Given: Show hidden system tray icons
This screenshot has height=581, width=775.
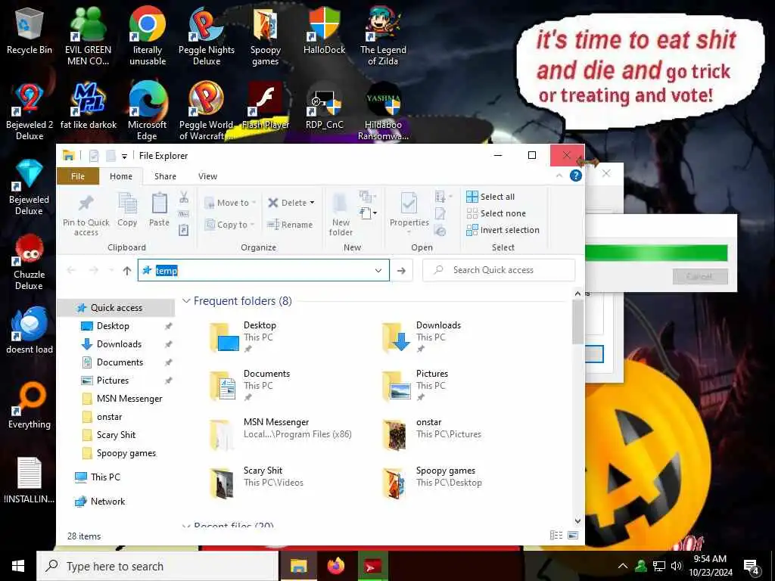Looking at the screenshot, I should 623,566.
